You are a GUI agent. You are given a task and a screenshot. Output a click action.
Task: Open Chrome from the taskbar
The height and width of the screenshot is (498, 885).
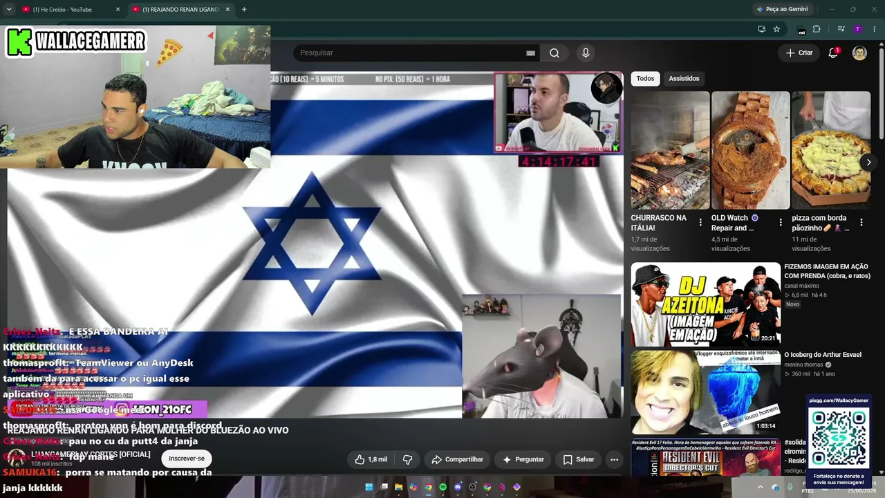[428, 487]
